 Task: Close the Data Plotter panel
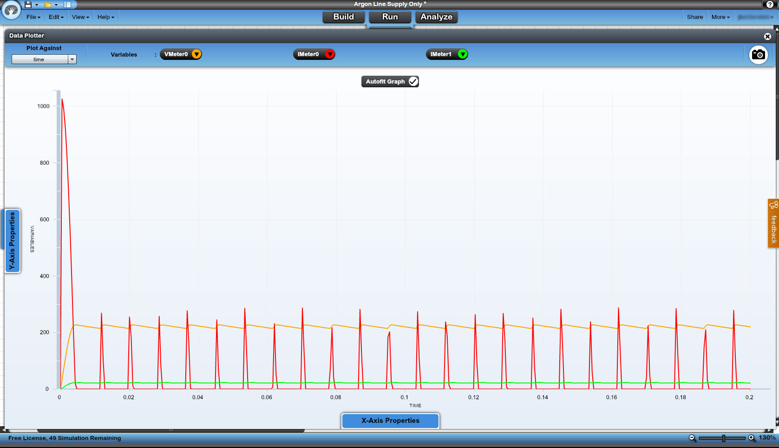pos(767,36)
